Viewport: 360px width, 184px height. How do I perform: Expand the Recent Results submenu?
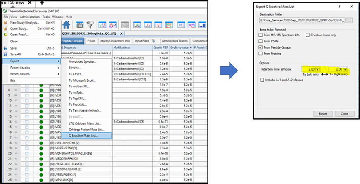tap(58, 74)
